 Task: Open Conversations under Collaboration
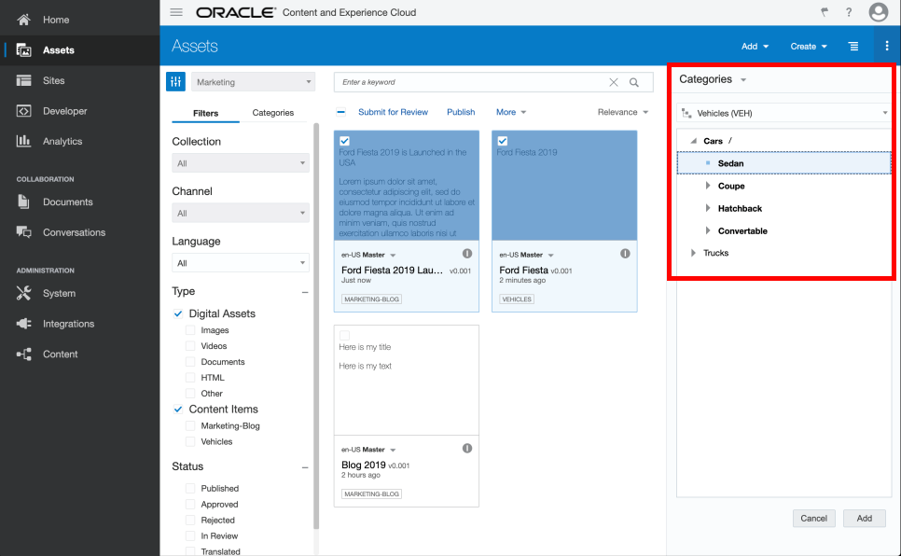coord(74,232)
